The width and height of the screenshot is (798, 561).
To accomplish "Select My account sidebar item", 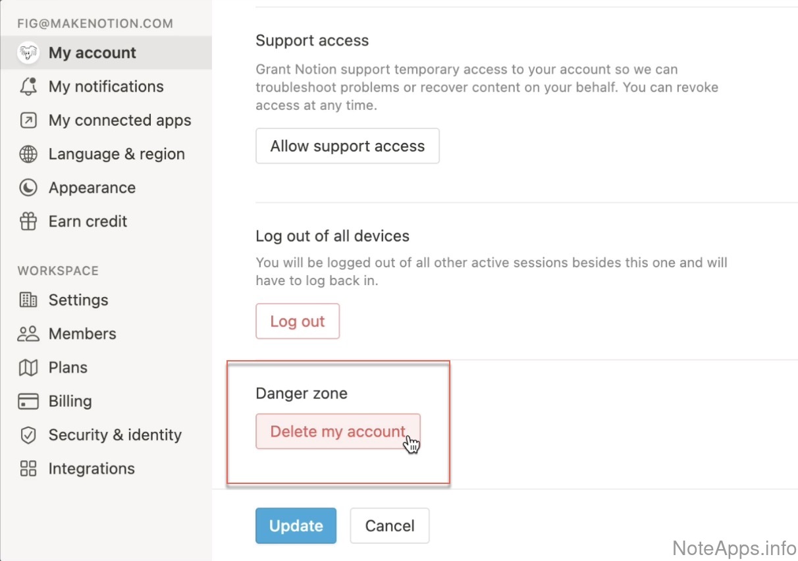I will point(92,53).
